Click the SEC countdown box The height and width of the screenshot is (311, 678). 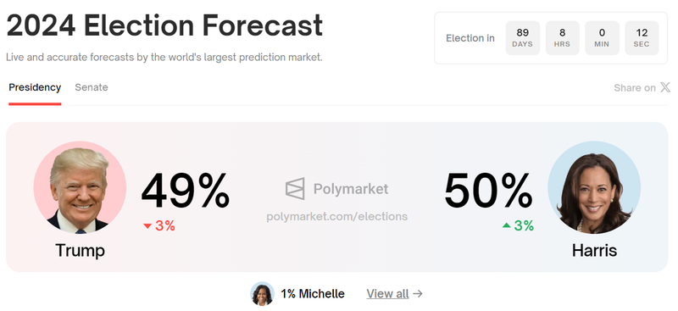(642, 38)
